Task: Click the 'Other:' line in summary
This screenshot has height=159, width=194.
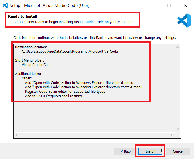Action: tap(27, 78)
